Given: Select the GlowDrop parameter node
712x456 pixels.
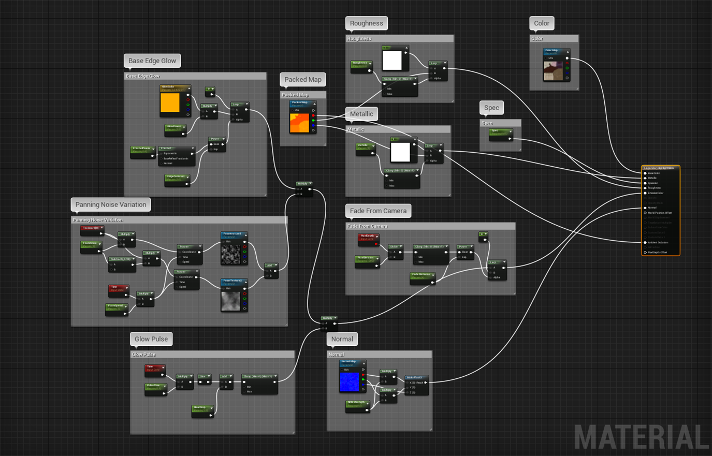Looking at the screenshot, I should [x=202, y=411].
